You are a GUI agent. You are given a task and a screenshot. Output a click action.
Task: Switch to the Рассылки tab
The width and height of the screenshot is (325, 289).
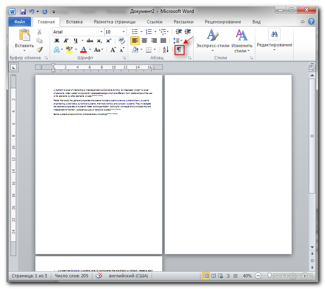(x=183, y=22)
